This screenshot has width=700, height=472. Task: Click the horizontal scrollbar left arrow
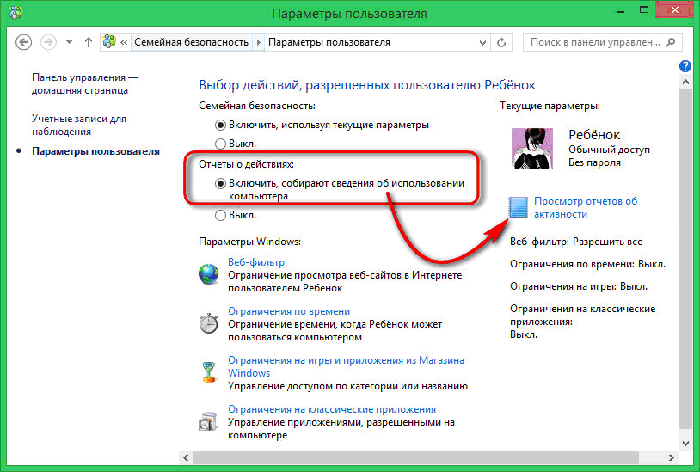point(186,457)
